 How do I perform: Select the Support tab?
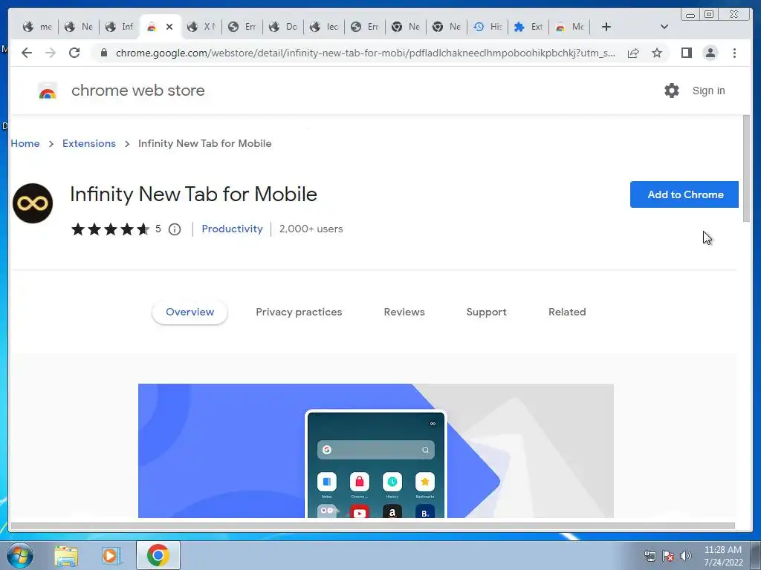pos(486,312)
